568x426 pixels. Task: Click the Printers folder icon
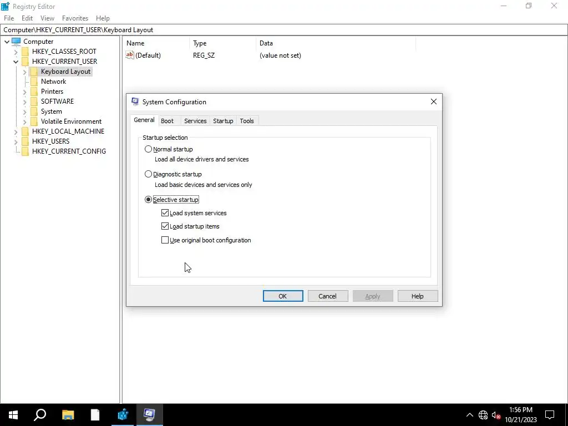[34, 92]
